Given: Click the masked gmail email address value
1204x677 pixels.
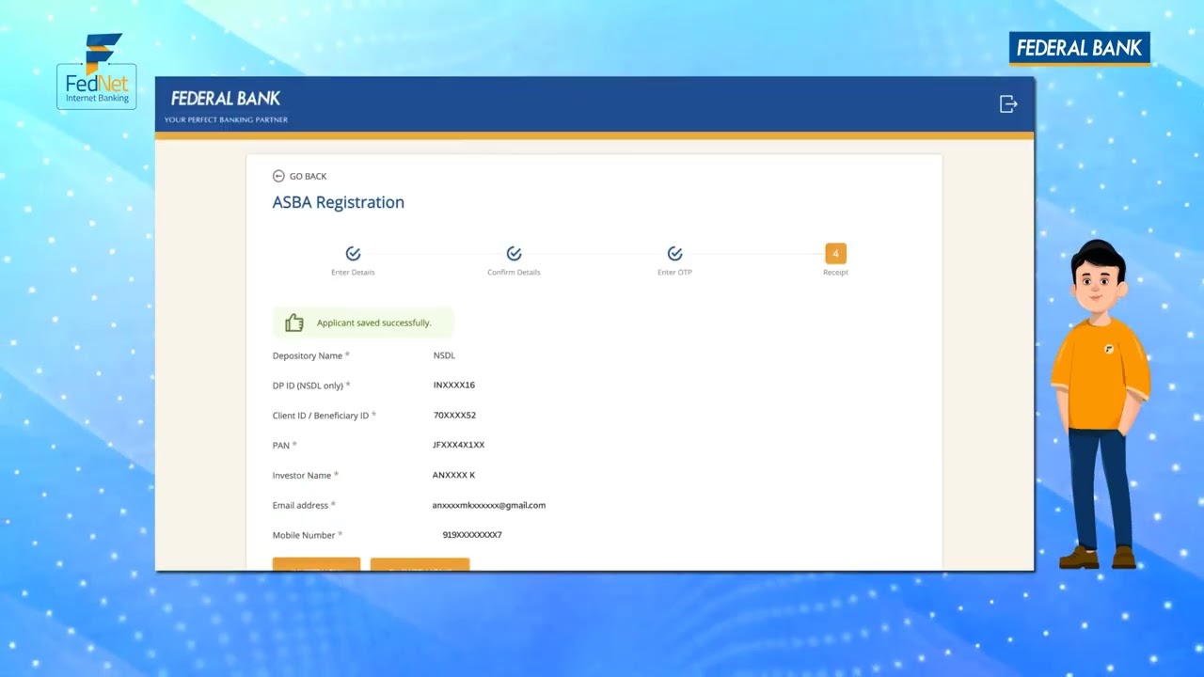Looking at the screenshot, I should tap(489, 505).
